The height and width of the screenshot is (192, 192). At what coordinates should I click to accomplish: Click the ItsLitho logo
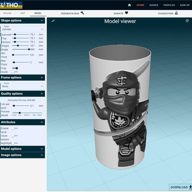coord(11,5)
